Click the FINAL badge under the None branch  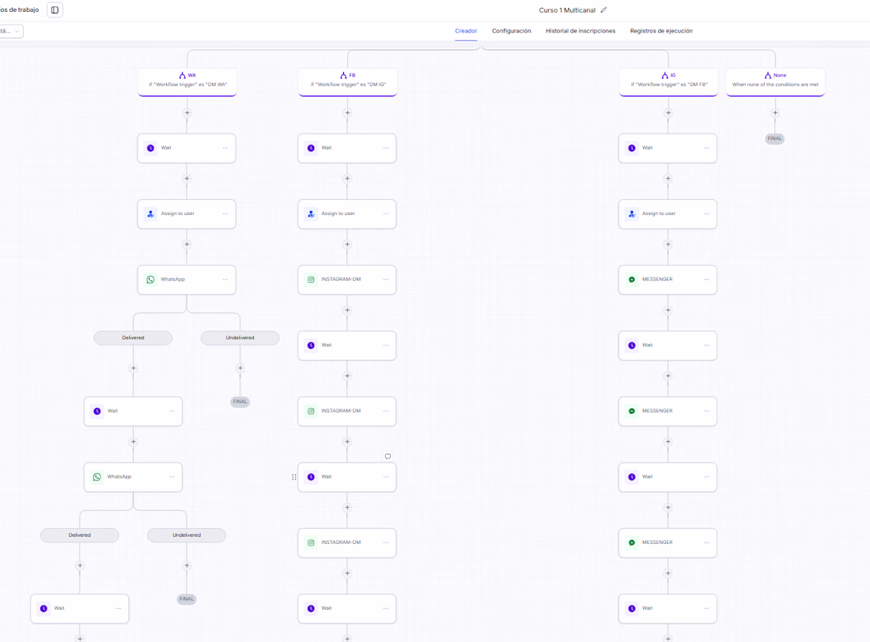tap(774, 138)
